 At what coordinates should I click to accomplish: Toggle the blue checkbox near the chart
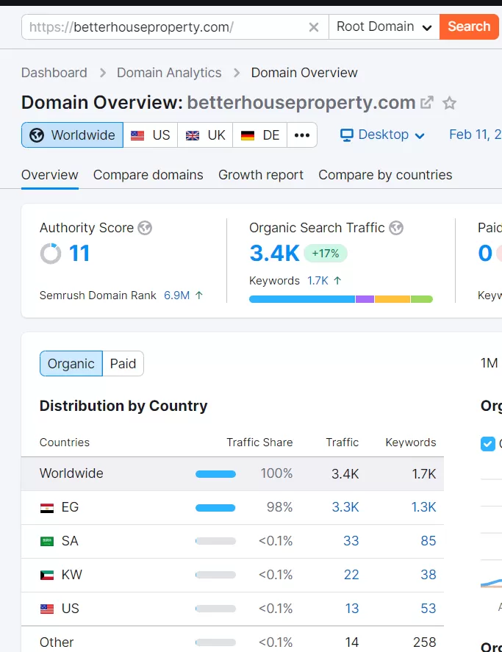coord(488,444)
